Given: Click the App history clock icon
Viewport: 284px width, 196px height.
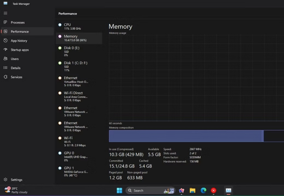Looking at the screenshot, I should [x=5, y=40].
